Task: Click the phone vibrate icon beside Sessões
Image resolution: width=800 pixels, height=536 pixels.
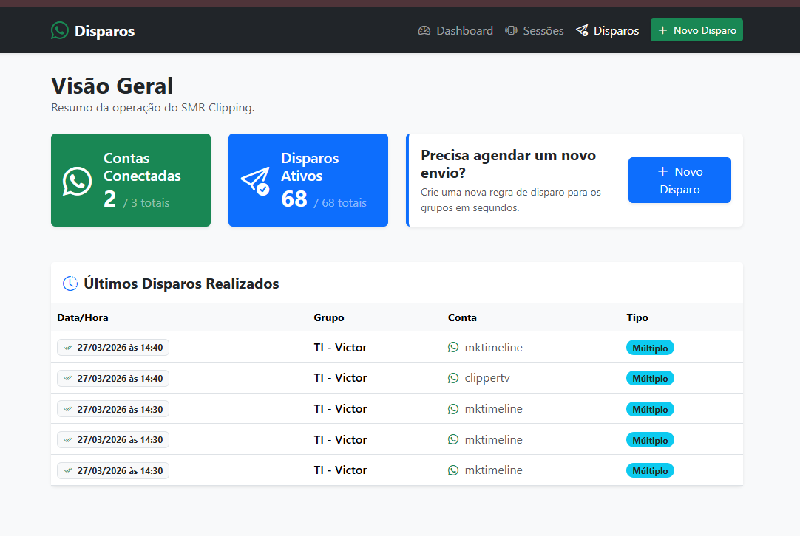Action: pos(511,30)
